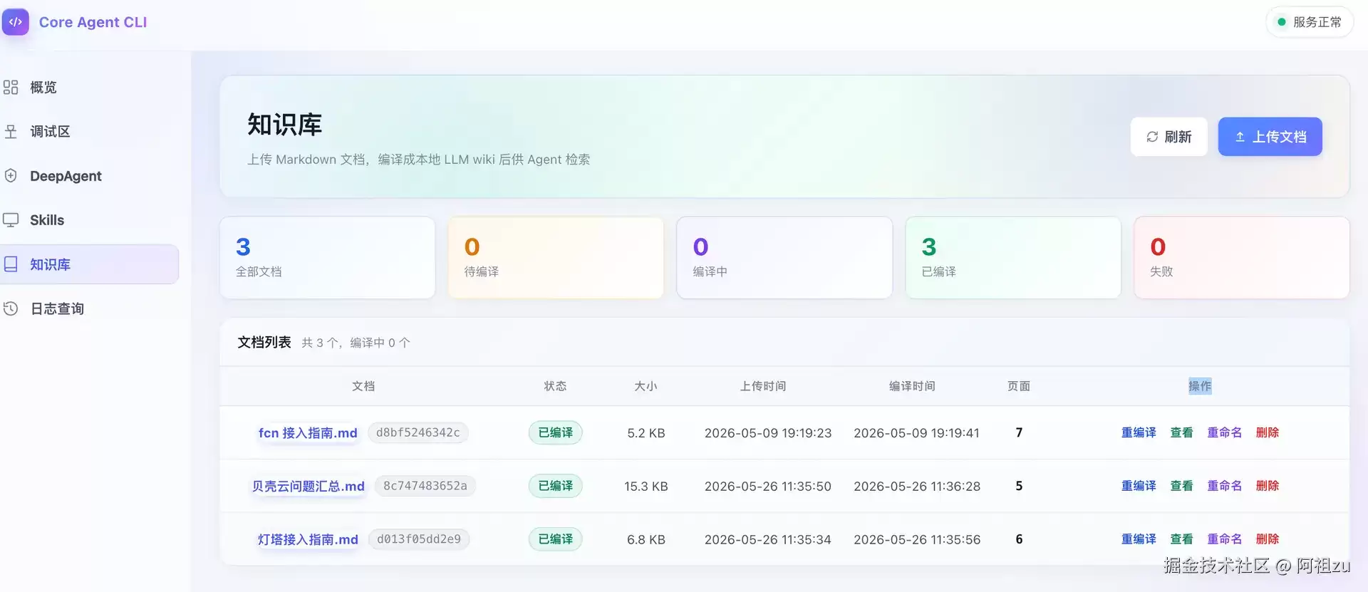Viewport: 1368px width, 592px height.
Task: Click the refresh icon in 刷新 button
Action: point(1152,137)
